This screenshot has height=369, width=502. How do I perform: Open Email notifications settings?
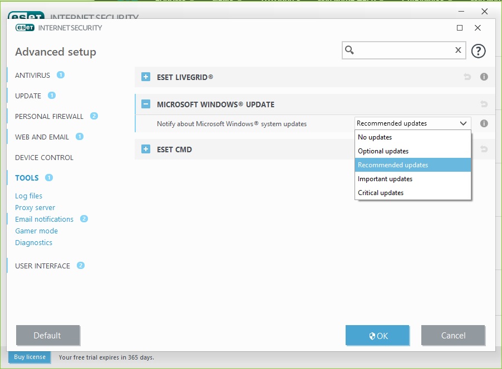point(44,219)
